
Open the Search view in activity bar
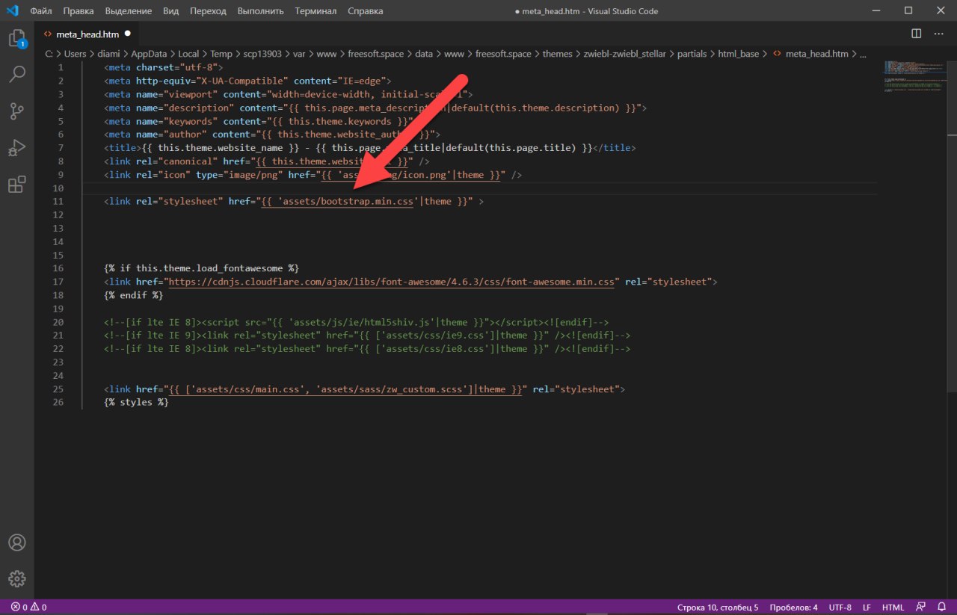point(16,74)
